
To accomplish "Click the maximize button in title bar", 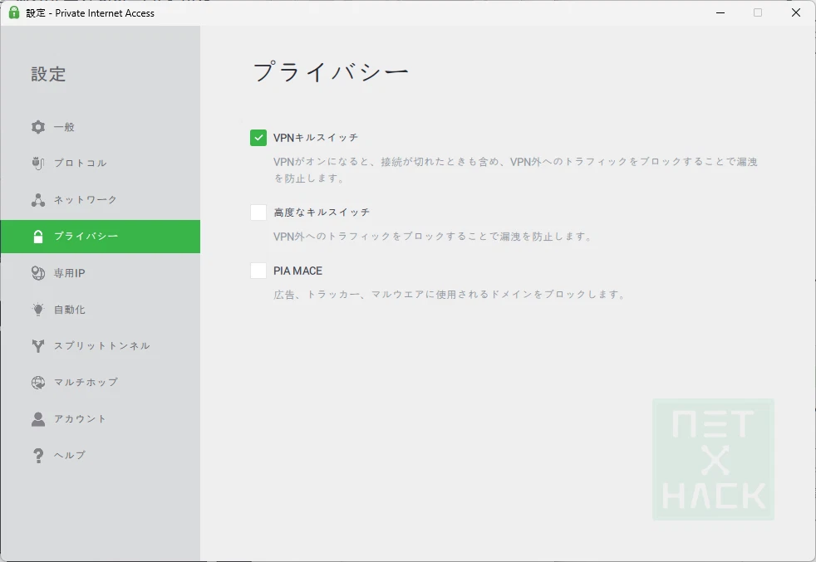I will [757, 12].
